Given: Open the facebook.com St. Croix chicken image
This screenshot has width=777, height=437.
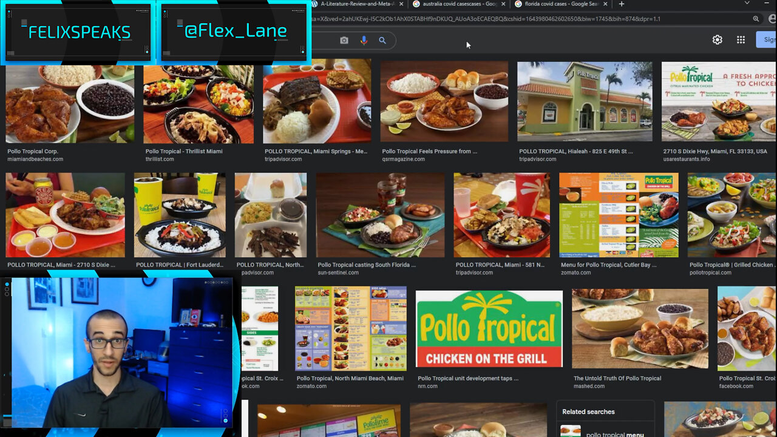Looking at the screenshot, I should [x=747, y=328].
